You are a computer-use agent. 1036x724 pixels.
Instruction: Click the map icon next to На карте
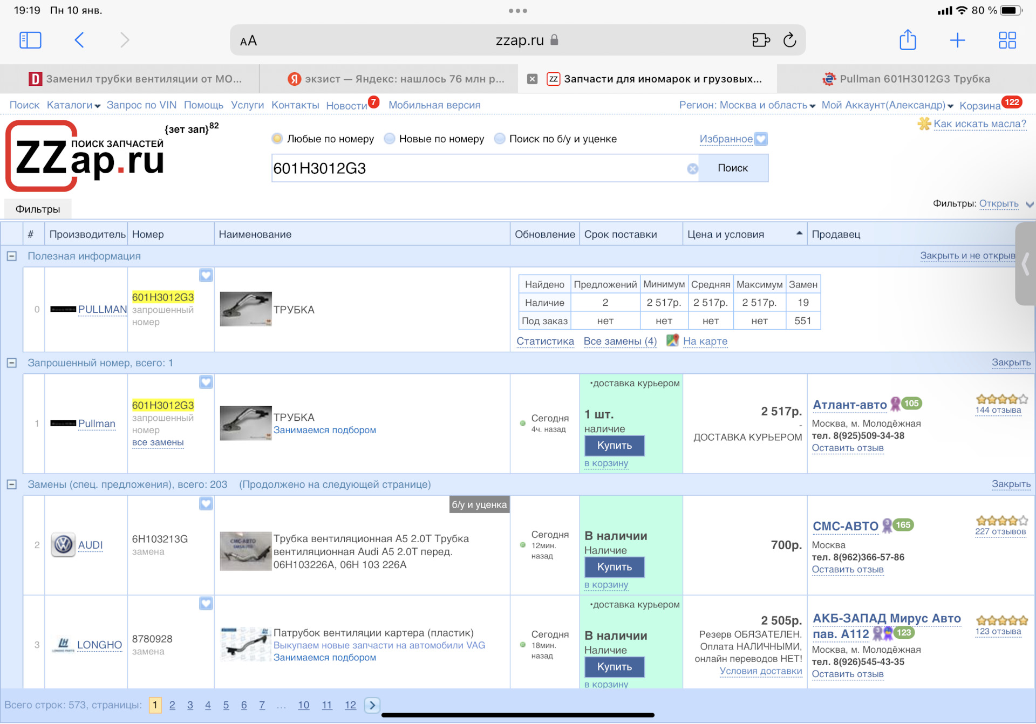click(672, 340)
